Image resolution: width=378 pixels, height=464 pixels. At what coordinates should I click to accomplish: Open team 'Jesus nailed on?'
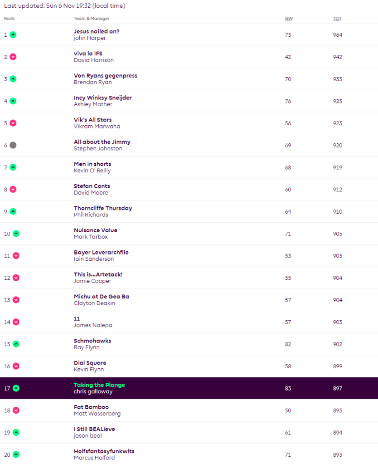tap(97, 31)
